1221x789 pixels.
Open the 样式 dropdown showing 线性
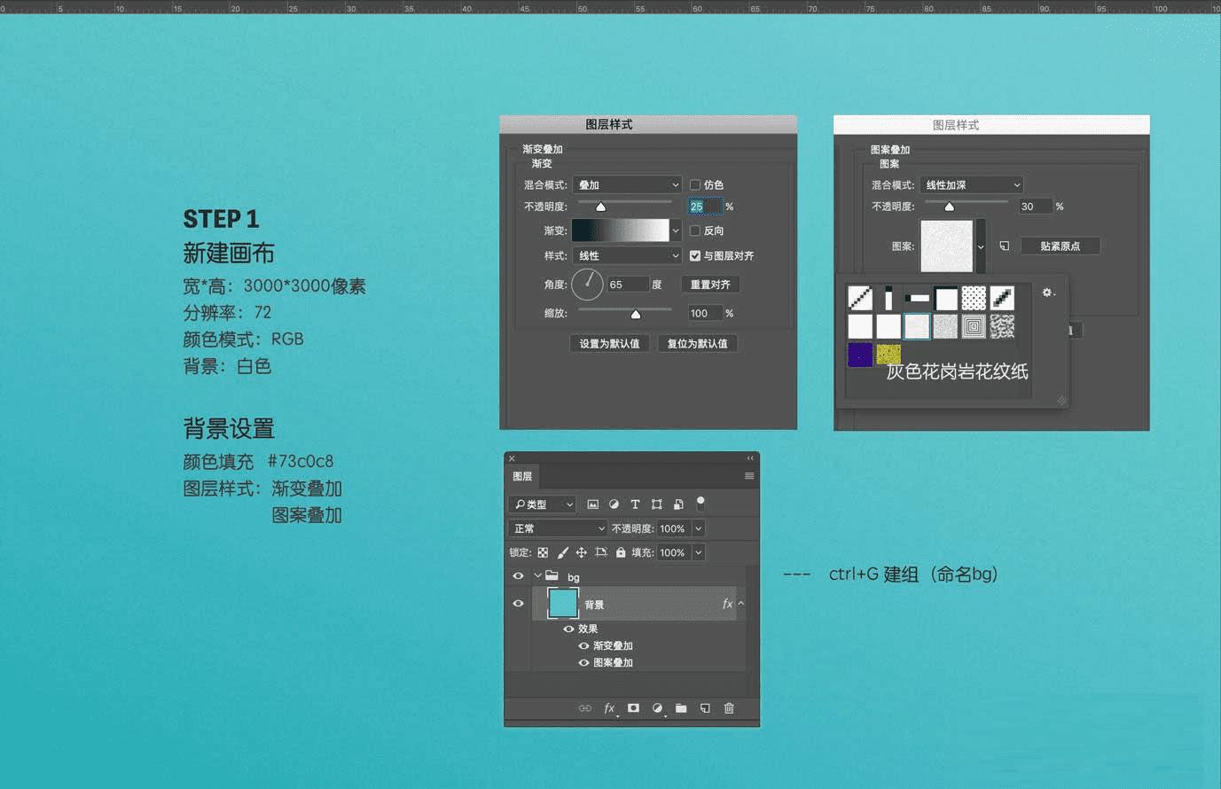(627, 255)
